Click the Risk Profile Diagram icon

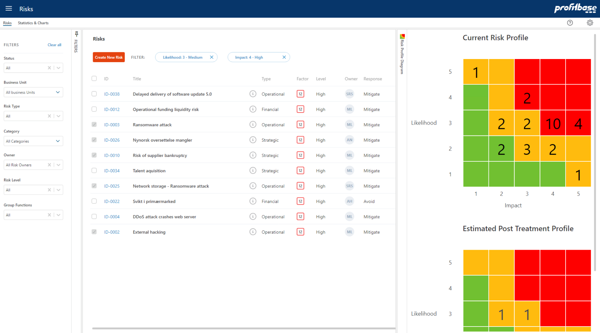(x=402, y=36)
